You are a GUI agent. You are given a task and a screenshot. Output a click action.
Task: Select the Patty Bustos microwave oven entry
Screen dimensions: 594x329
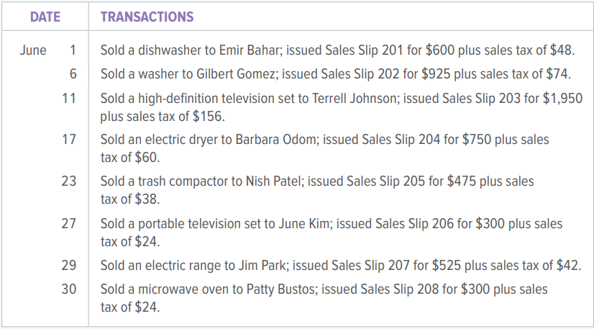pyautogui.click(x=324, y=298)
